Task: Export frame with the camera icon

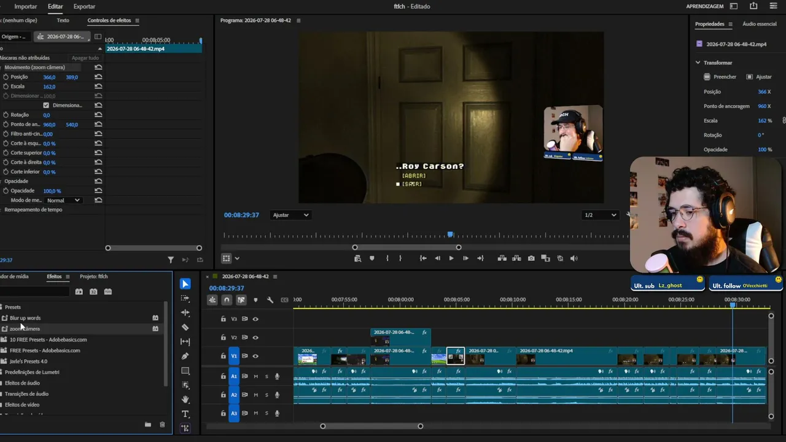Action: (531, 258)
